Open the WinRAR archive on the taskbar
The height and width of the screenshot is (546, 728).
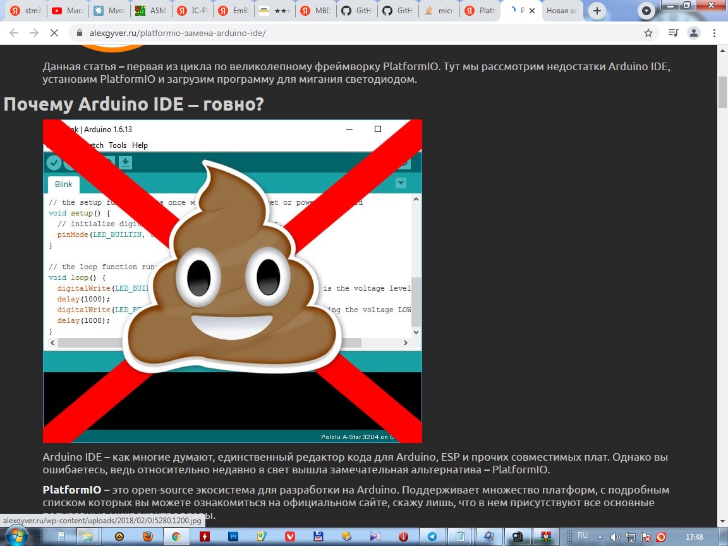(x=545, y=537)
